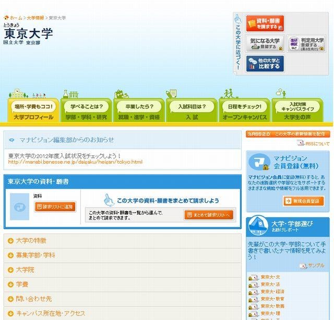Screen dimensions: 334x320
Task: Click the lock icon beside 東京大・法
Action: tap(250, 286)
